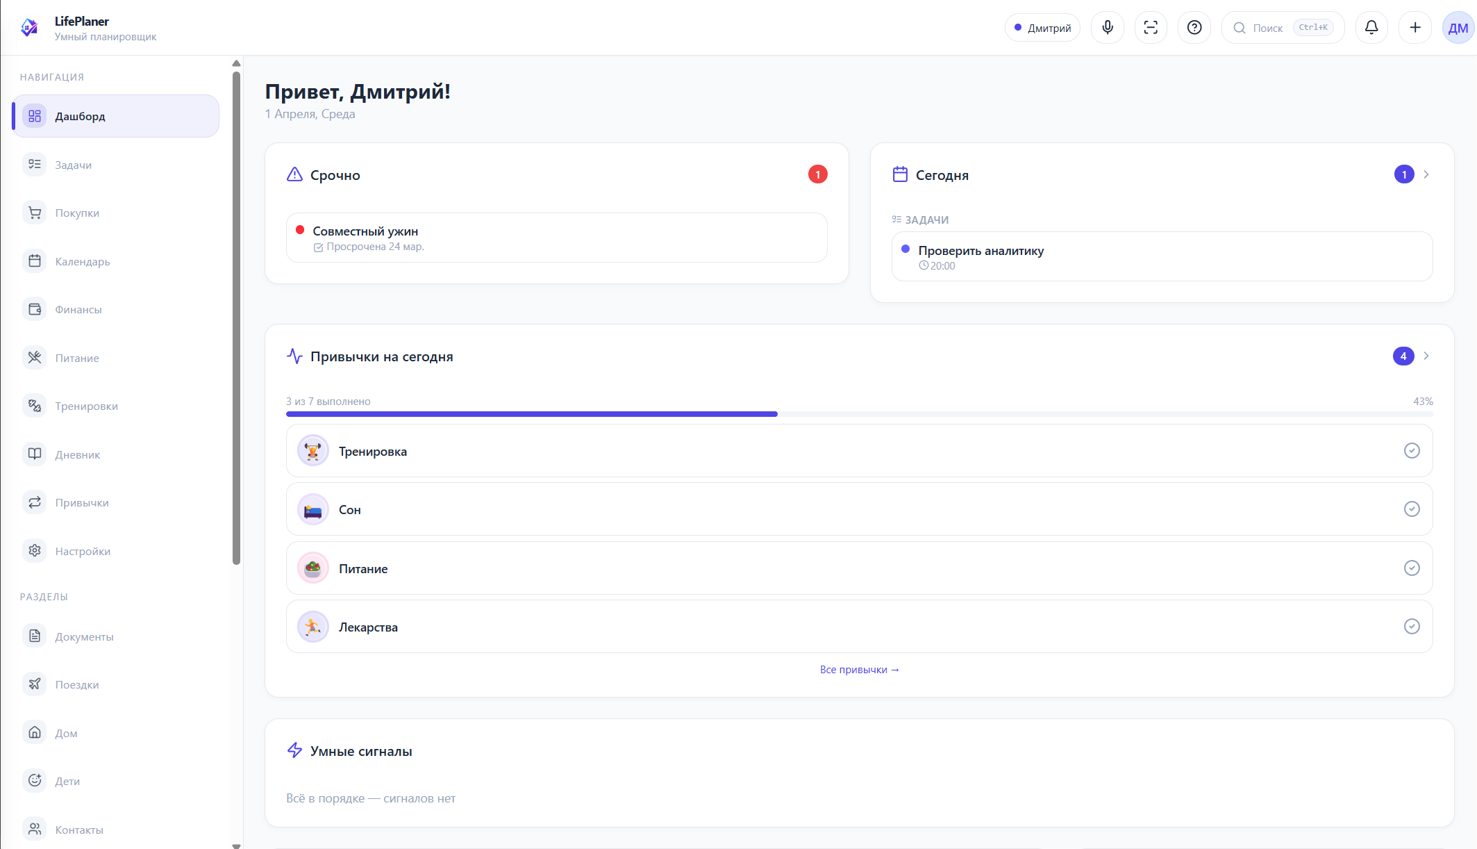Open notifications bell icon
Screen dimensions: 1477x849
click(x=1371, y=28)
